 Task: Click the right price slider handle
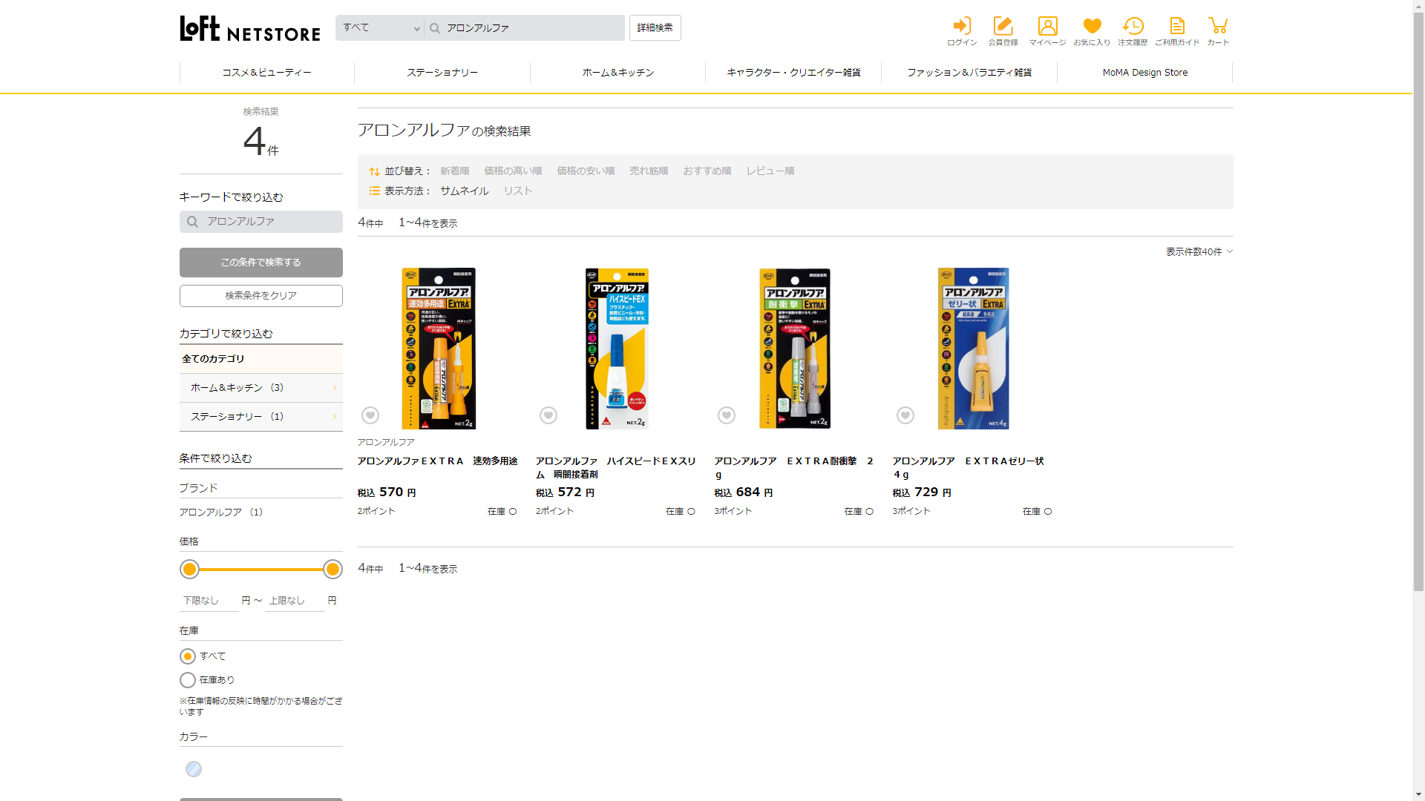point(332,570)
